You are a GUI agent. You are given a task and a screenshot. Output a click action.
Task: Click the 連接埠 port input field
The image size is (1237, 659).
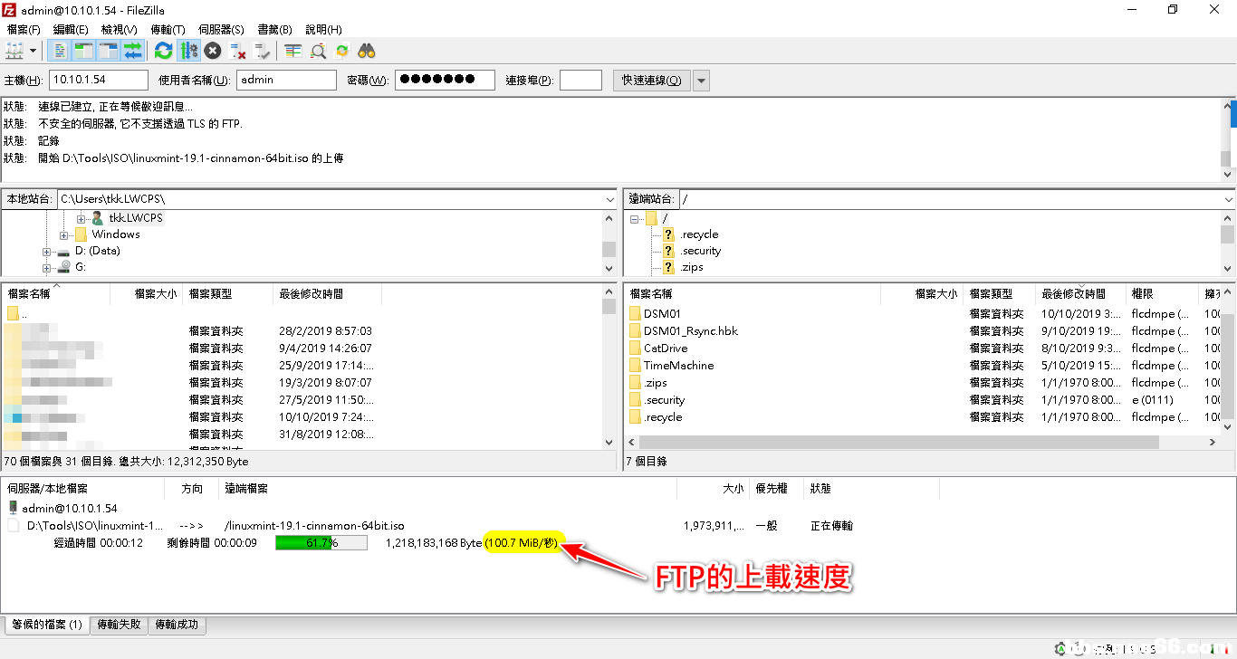580,81
